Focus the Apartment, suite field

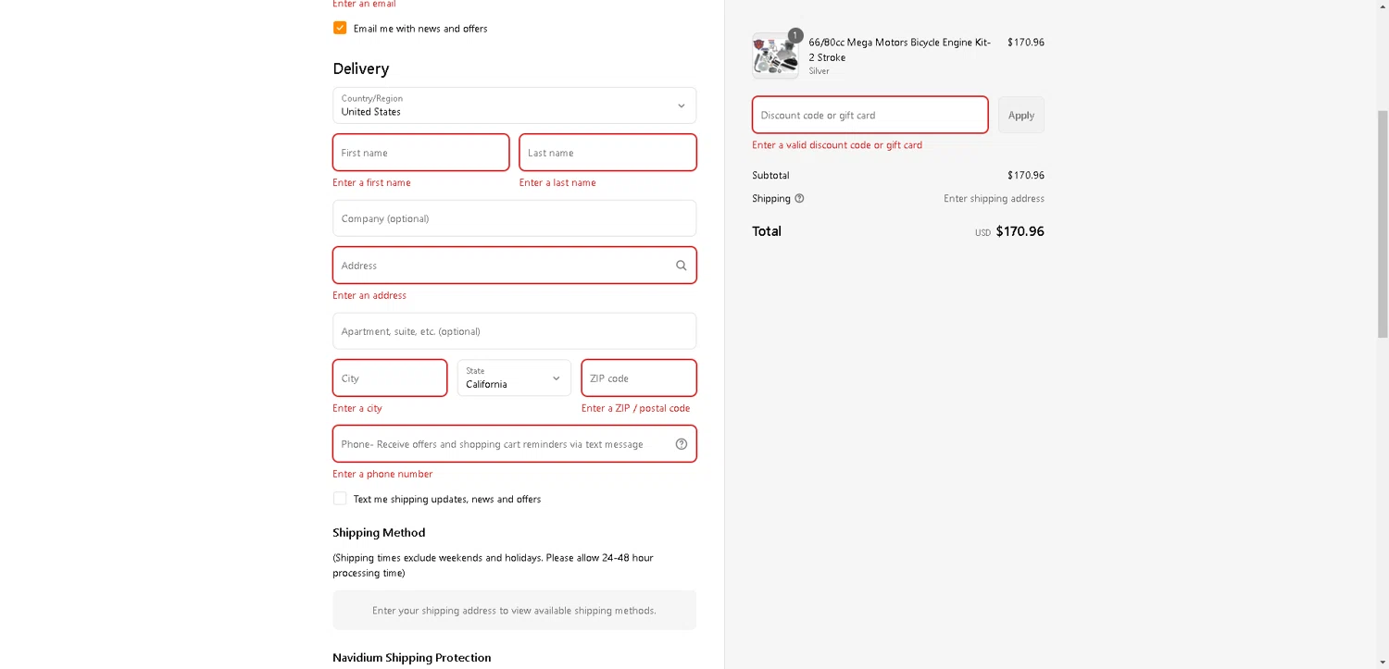pos(514,331)
